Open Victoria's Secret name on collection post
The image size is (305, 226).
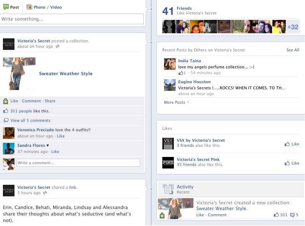(34, 41)
